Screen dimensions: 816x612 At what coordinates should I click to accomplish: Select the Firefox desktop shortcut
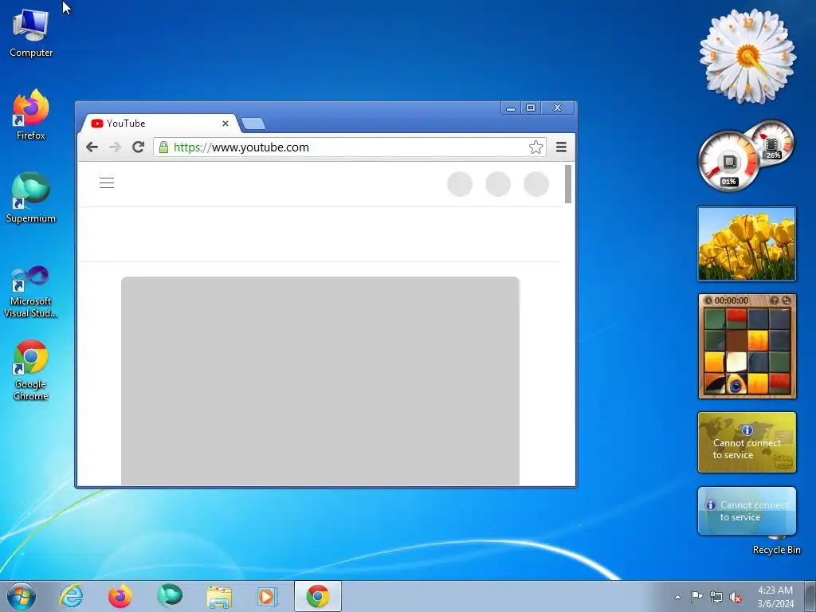(31, 115)
